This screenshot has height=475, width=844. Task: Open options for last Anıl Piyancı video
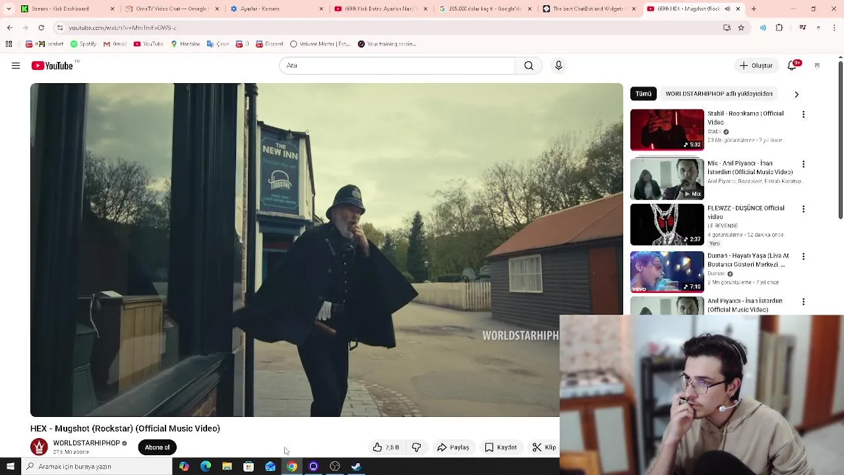click(x=803, y=302)
